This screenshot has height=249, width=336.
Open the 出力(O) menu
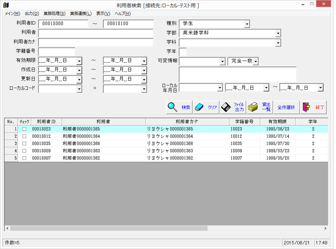pyautogui.click(x=32, y=13)
